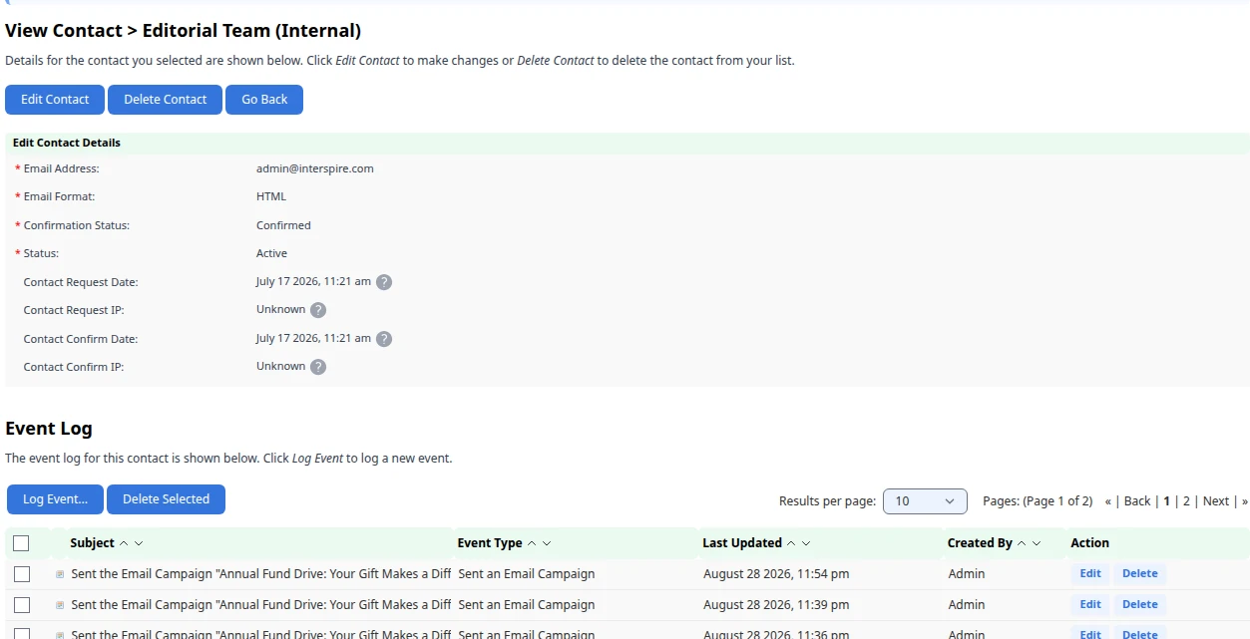Image resolution: width=1250 pixels, height=639 pixels.
Task: Click the Log Event... button
Action: coord(55,499)
